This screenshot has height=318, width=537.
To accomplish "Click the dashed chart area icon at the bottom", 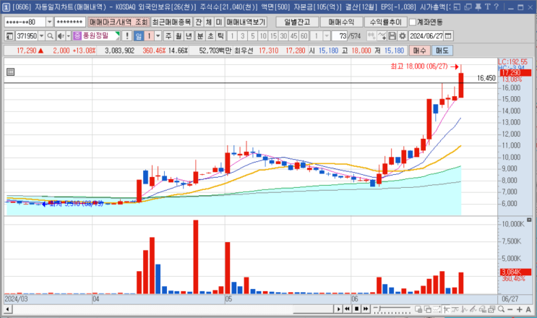I will pos(437,309).
